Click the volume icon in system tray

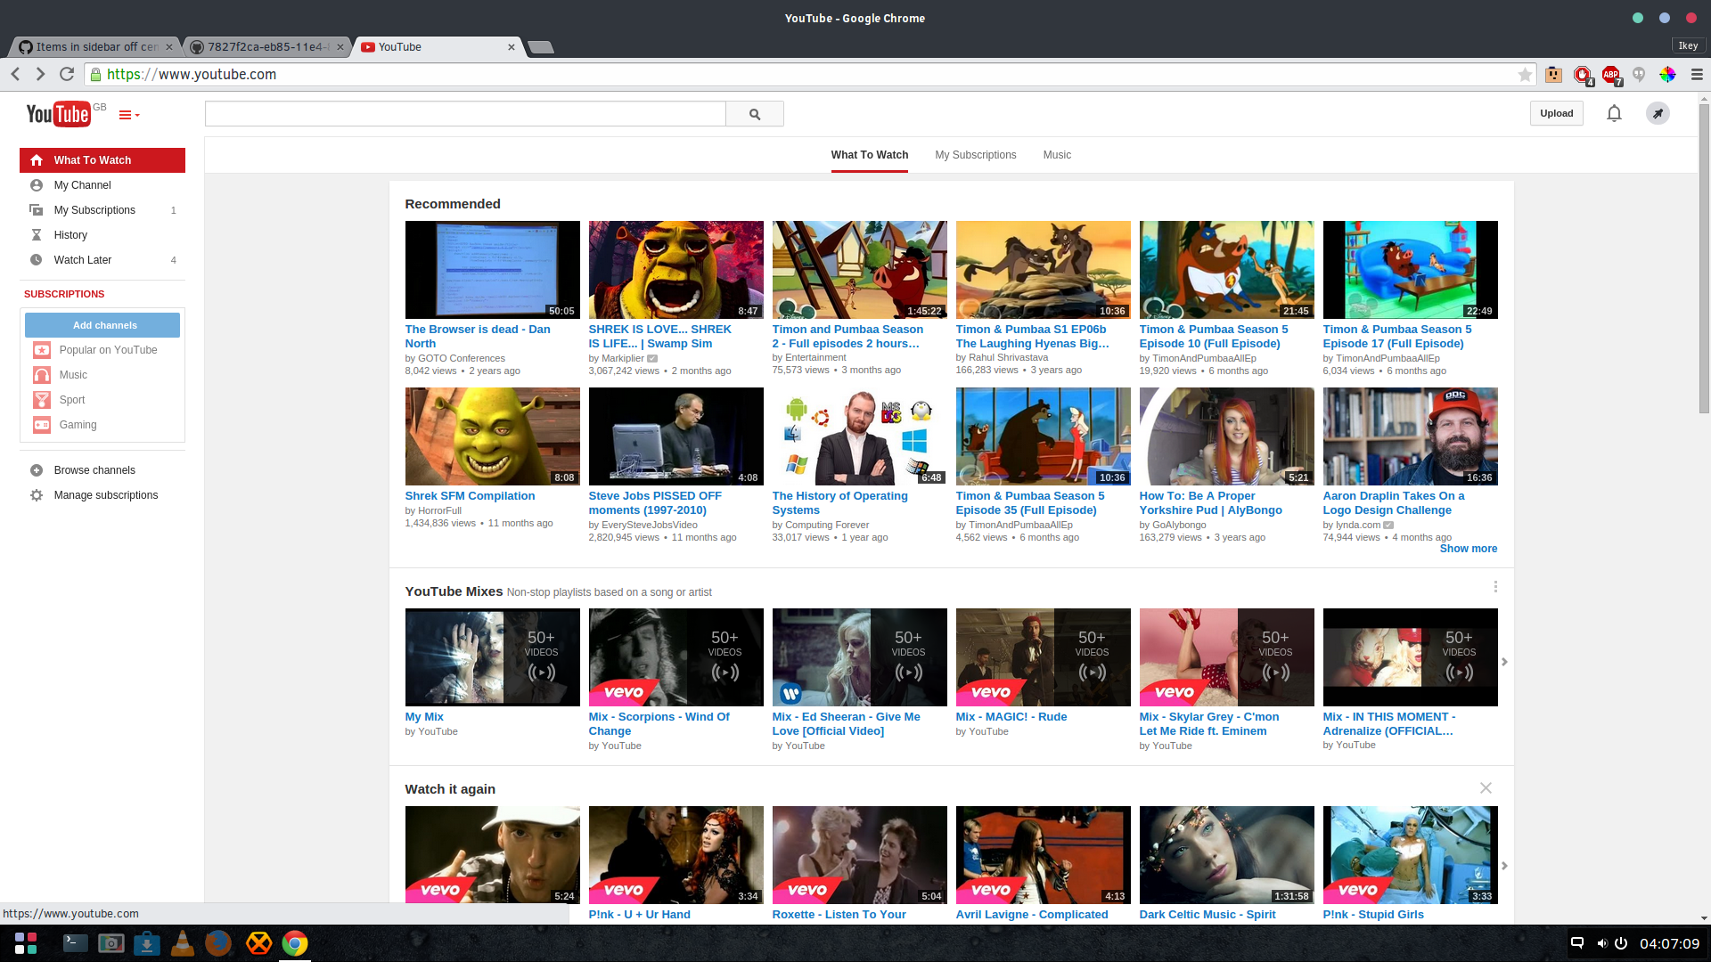(x=1601, y=943)
